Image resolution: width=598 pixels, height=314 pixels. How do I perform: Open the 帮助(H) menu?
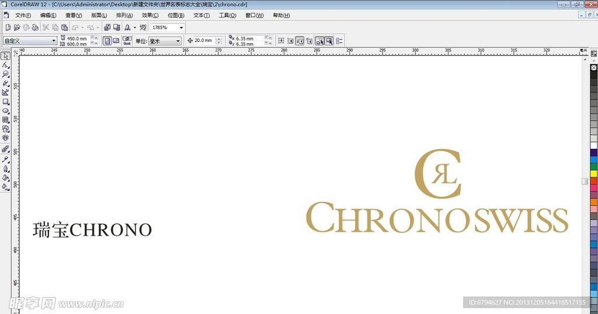tap(281, 15)
